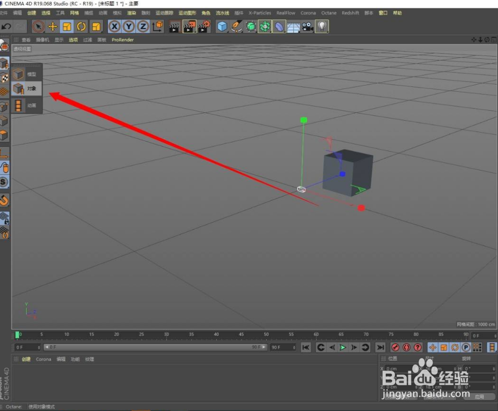Render the active view
This screenshot has width=498, height=411.
coord(174,27)
